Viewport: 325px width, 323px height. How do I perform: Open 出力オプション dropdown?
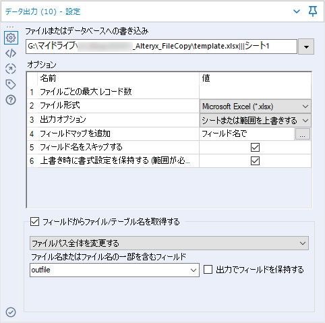[x=256, y=121]
